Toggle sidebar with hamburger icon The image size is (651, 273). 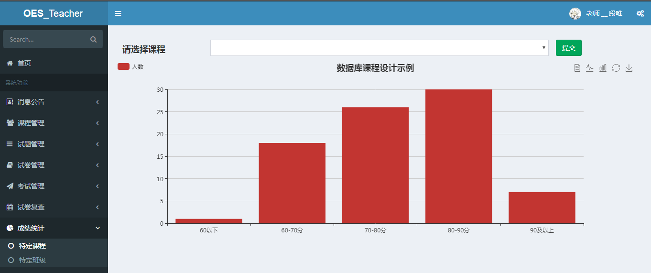[118, 13]
